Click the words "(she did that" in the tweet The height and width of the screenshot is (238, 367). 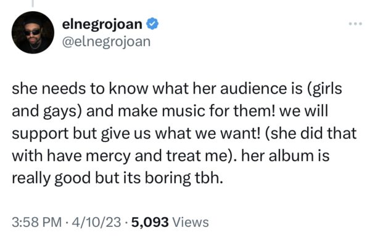pos(311,133)
